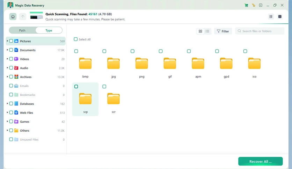Viewport: 292px width, 169px height.
Task: Switch to grid thumbnail view
Action: (x=200, y=31)
